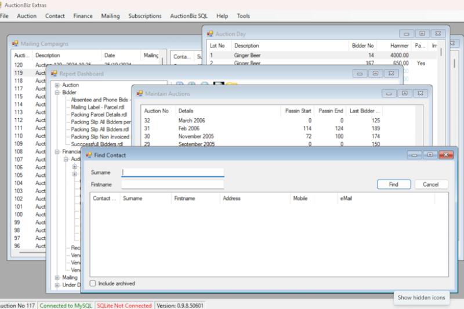Collapse the Bidder tree node
Screen dimensions: 464x309
[57, 92]
